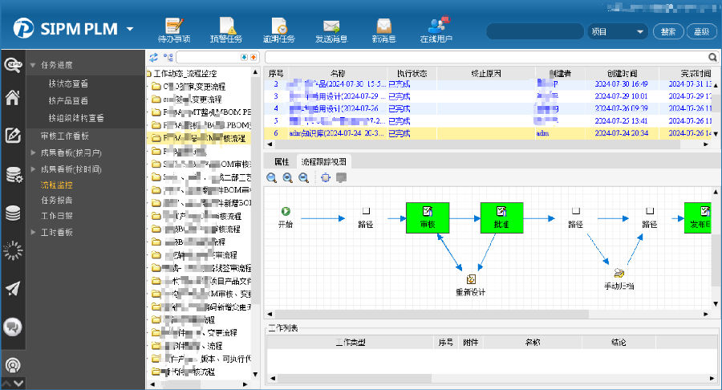The image size is (722, 390).
Task: Open the 待办事项 to-do items icon
Action: click(x=174, y=30)
